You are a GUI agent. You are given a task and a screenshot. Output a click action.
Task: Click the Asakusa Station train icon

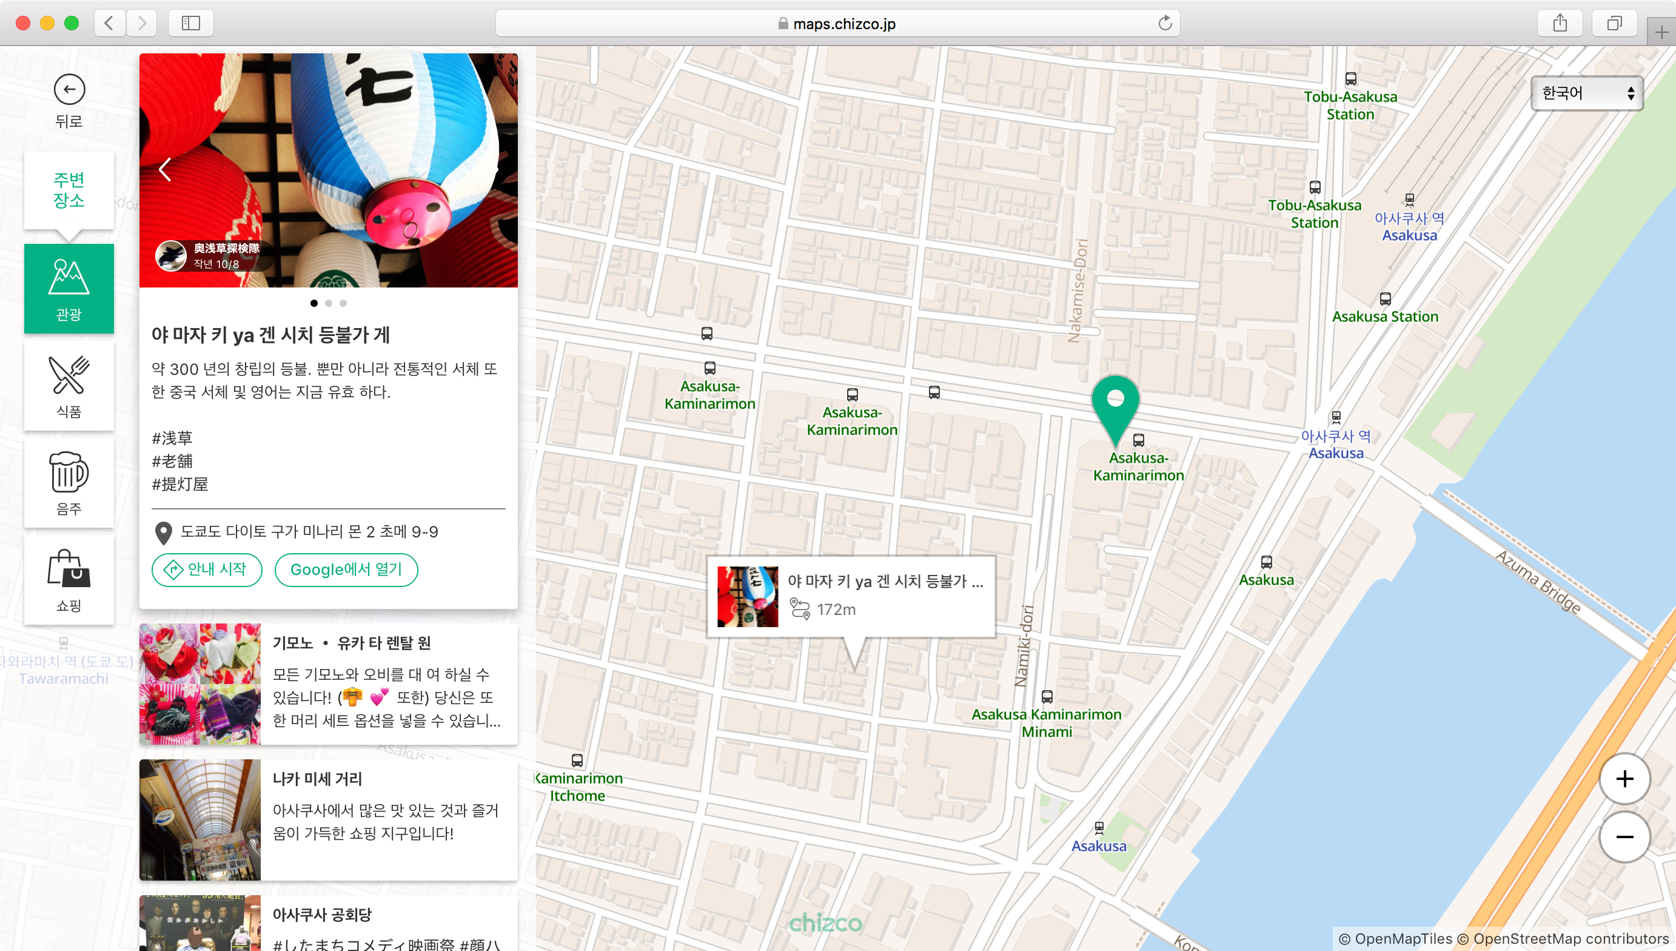click(1386, 299)
